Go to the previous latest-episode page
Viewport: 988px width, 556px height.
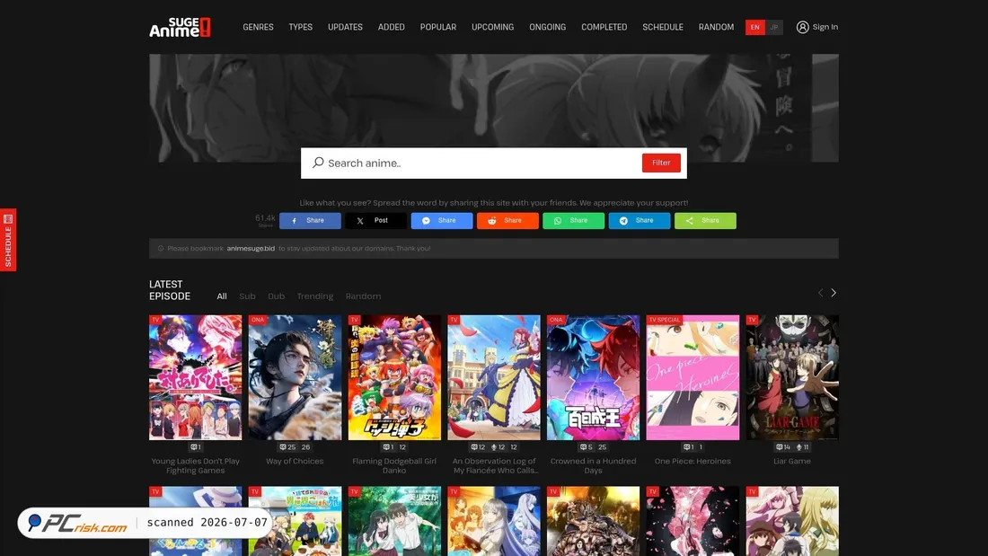pos(820,293)
